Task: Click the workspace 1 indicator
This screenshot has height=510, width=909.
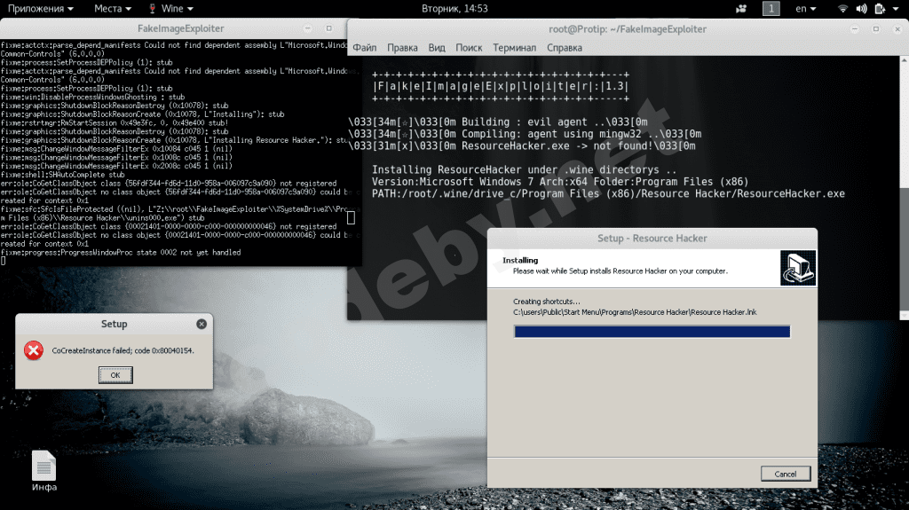Action: [771, 9]
